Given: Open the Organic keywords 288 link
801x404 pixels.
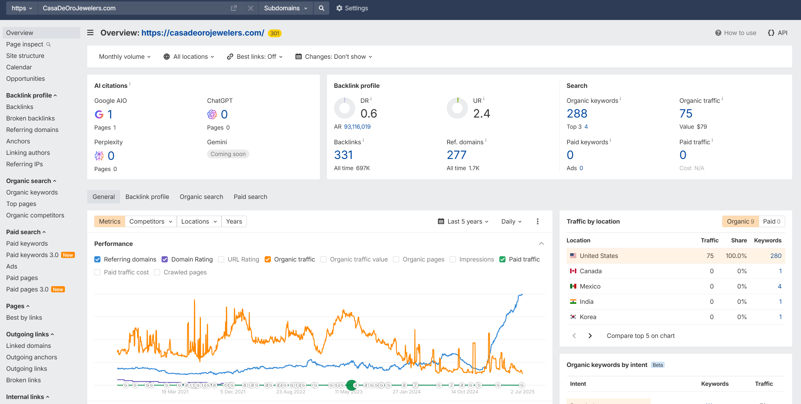Looking at the screenshot, I should 577,113.
